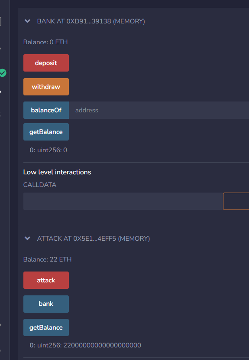The height and width of the screenshot is (360, 249).
Task: Call the bank getter button
Action: pyautogui.click(x=46, y=304)
